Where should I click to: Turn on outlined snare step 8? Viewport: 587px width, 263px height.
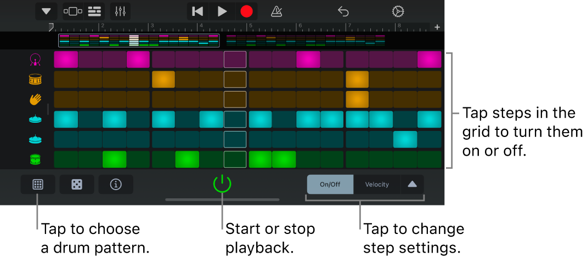pyautogui.click(x=235, y=79)
